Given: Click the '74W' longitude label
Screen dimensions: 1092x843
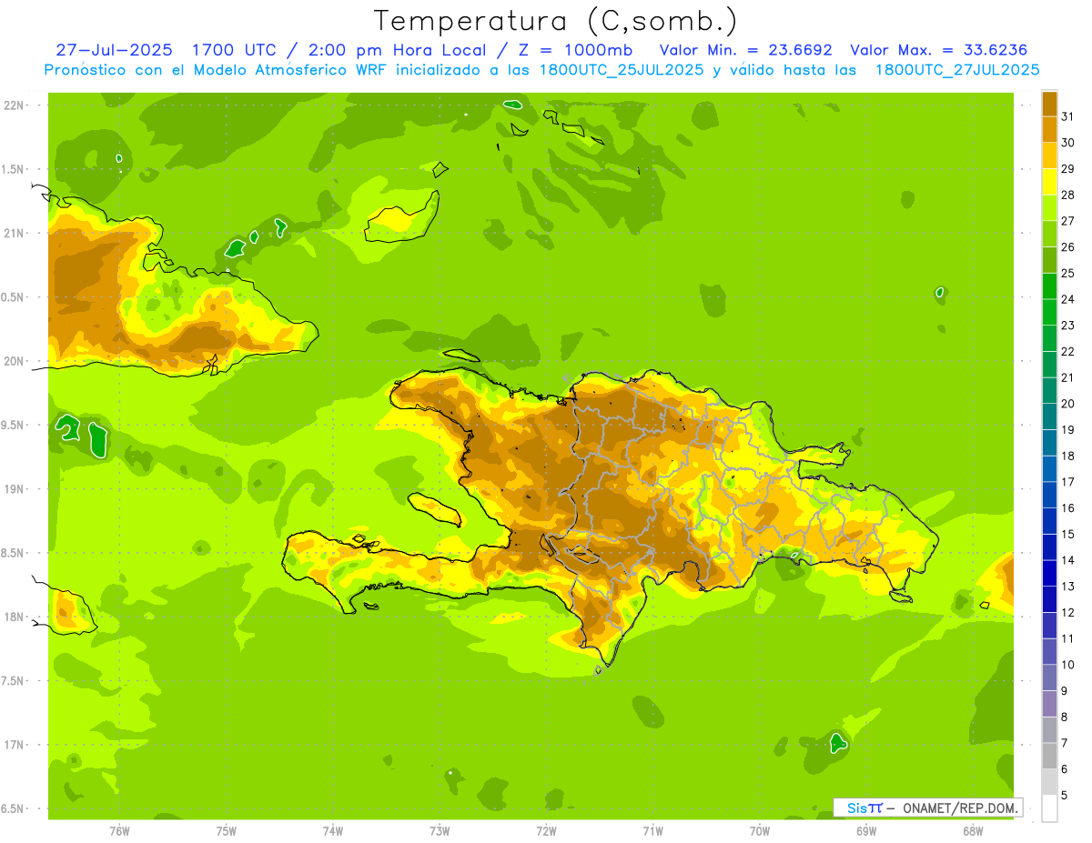Looking at the screenshot, I should point(332,830).
